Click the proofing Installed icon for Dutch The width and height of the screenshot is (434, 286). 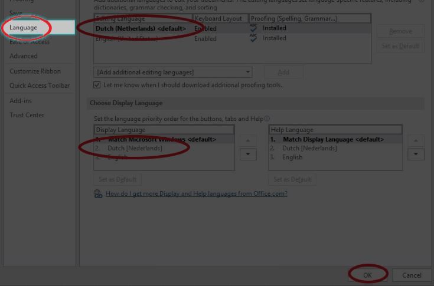coord(253,28)
